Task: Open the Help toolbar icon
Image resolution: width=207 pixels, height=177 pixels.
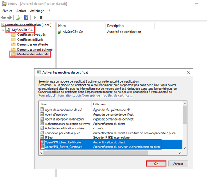Action: click(26, 17)
